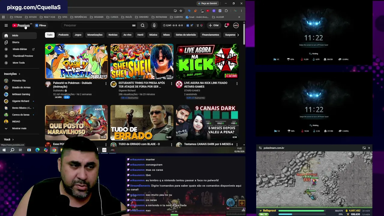Open the on-screen keyboard icon in the search box
384x216 pixels.
pos(134,25)
